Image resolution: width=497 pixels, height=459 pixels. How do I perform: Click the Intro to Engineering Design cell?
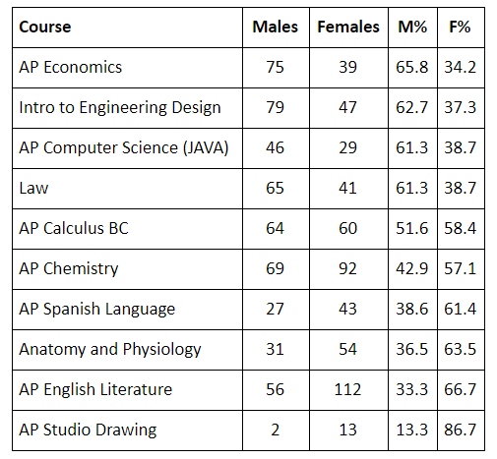[127, 108]
